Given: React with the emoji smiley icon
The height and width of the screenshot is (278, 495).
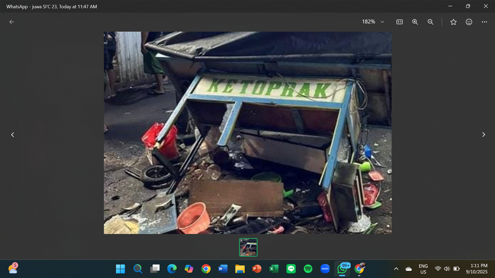Looking at the screenshot, I should (x=469, y=22).
